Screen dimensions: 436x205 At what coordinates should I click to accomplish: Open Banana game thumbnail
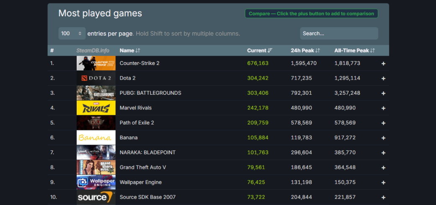click(96, 138)
